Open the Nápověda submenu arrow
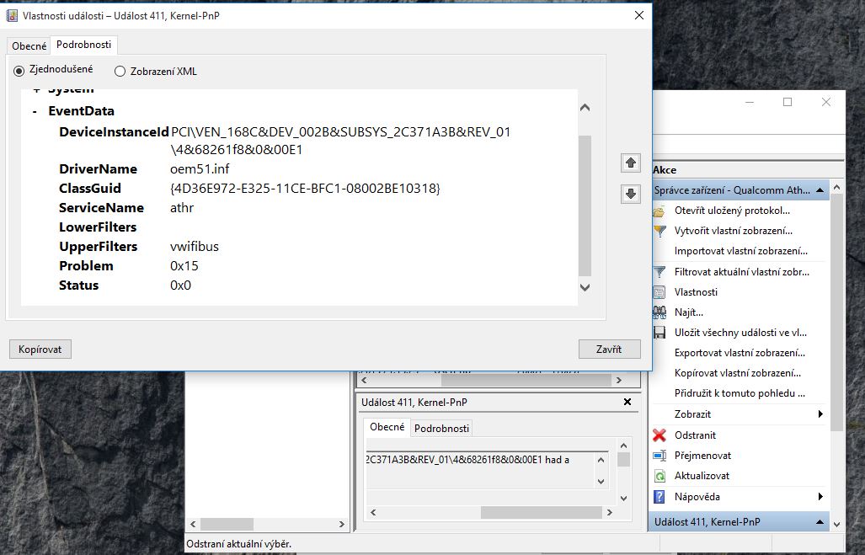The image size is (865, 555). click(820, 497)
